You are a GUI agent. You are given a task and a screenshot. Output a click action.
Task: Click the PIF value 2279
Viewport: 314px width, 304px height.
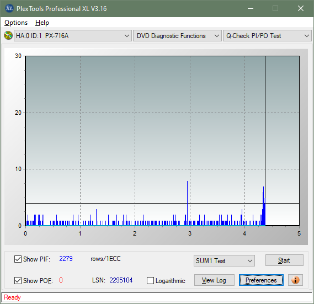[x=66, y=259]
